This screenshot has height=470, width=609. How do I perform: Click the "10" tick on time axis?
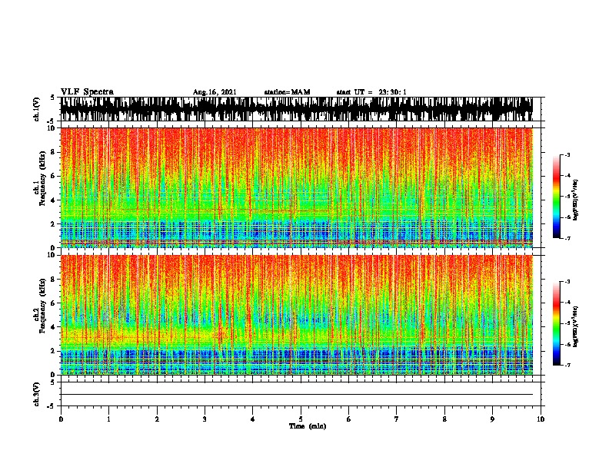pos(541,419)
